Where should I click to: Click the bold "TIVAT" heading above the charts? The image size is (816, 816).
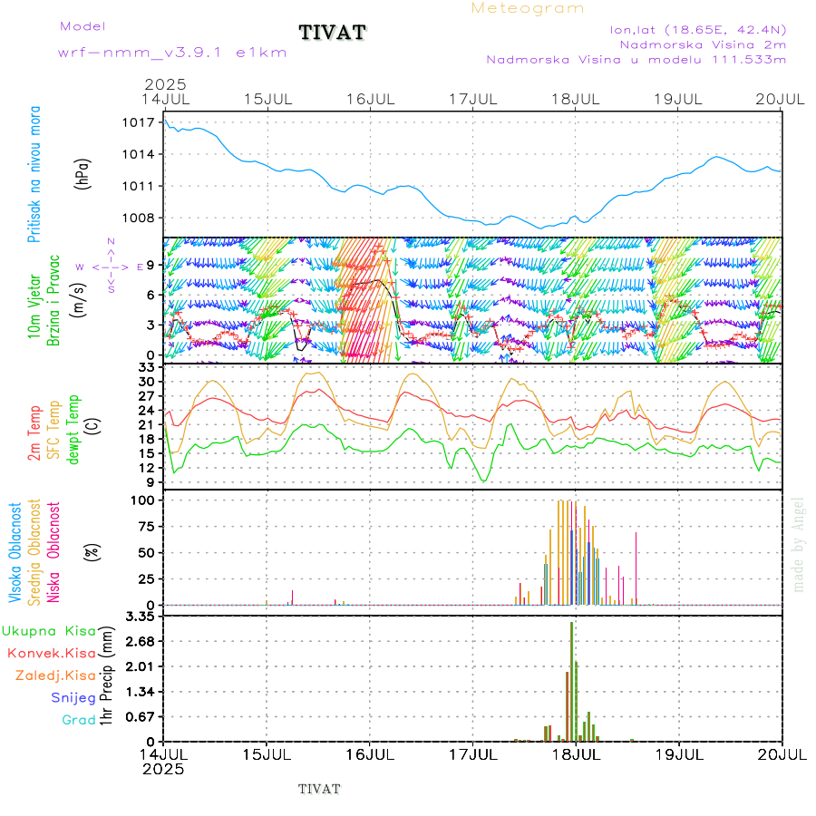pyautogui.click(x=333, y=33)
